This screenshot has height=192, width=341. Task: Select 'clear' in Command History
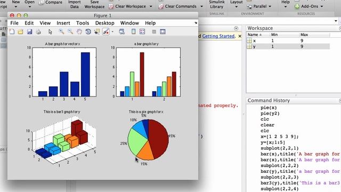[267, 125]
